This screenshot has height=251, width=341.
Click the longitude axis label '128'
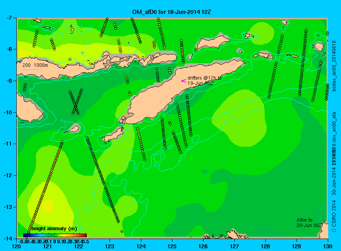pos(265,246)
